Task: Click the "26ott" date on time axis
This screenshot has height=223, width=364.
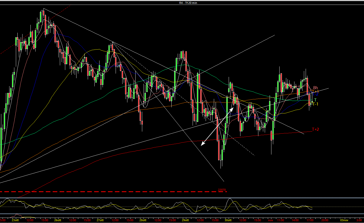Action: (58, 220)
